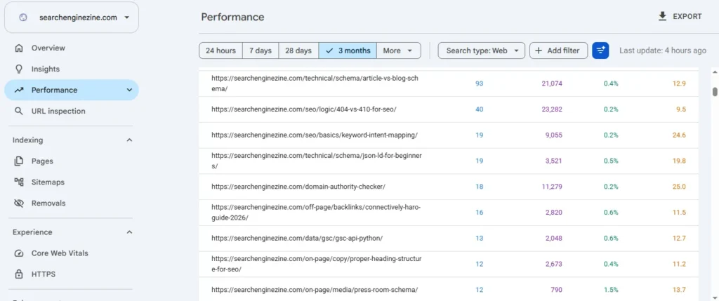Open the searchenginezine.com property selector
The width and height of the screenshot is (719, 301).
pyautogui.click(x=72, y=18)
